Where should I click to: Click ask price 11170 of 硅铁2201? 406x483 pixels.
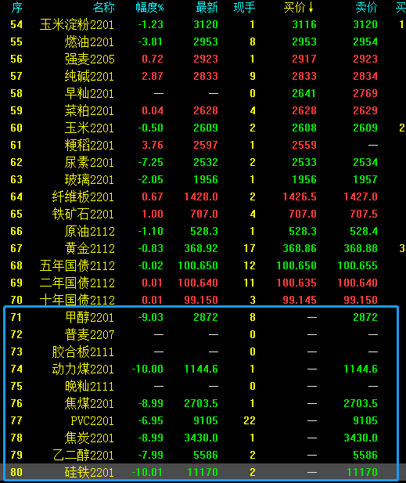[x=362, y=472]
